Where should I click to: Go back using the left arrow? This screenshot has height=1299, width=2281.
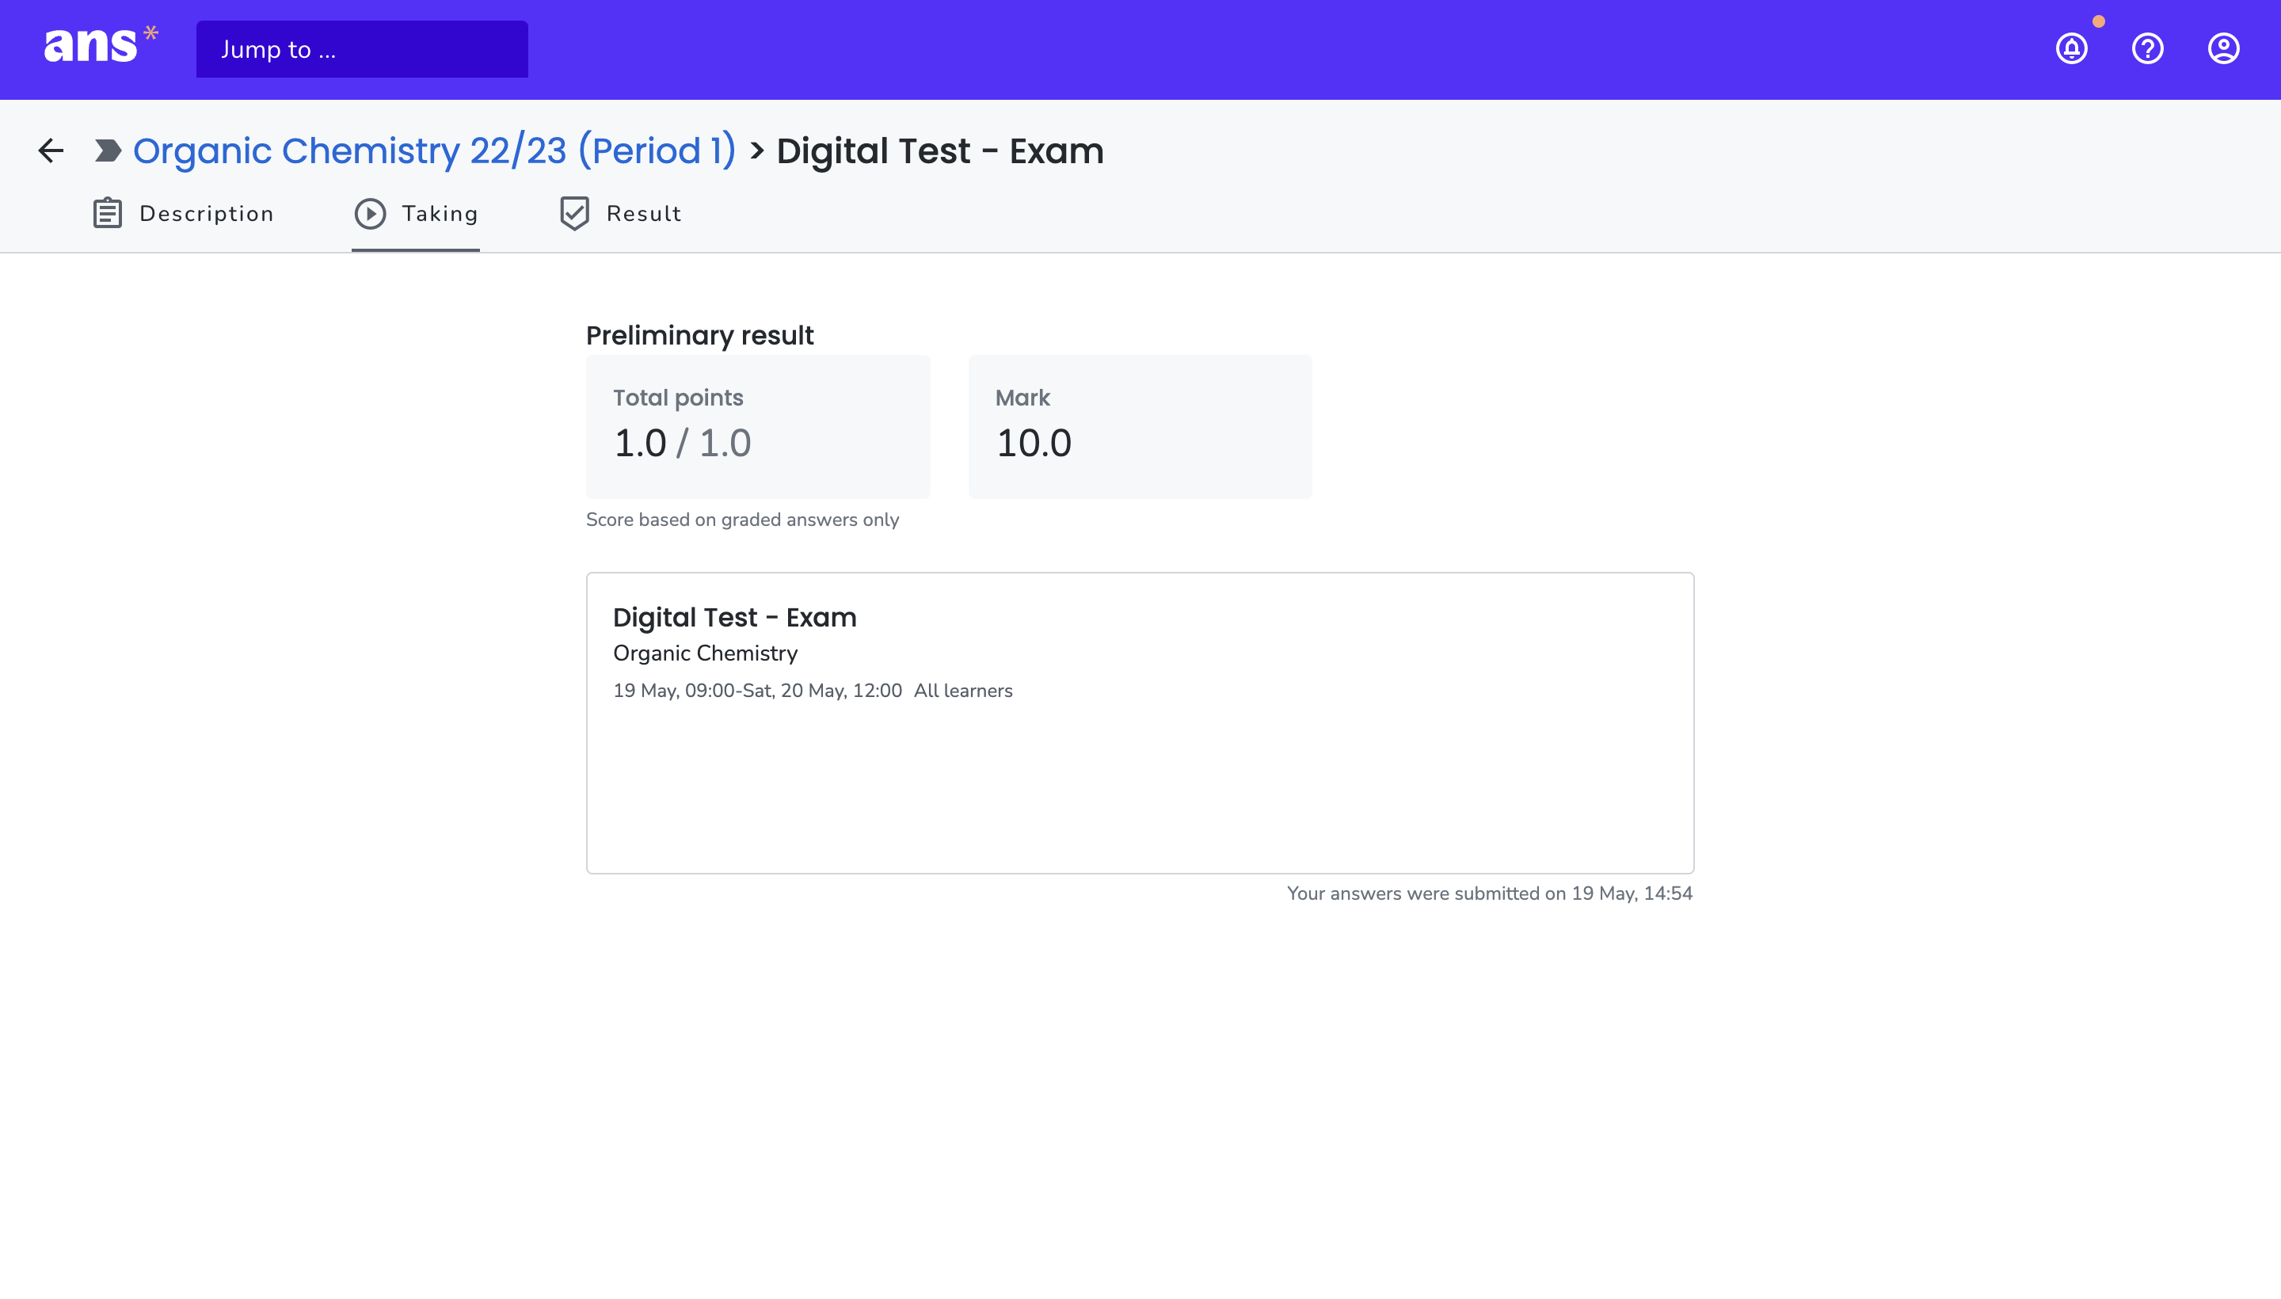pyautogui.click(x=51, y=150)
